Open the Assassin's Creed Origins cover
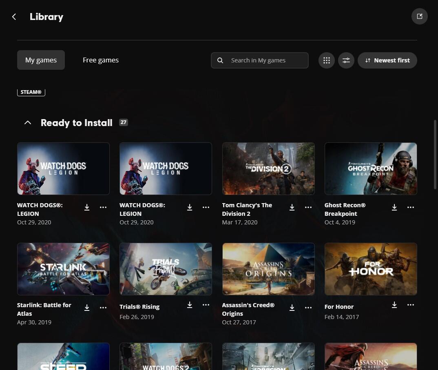438x370 pixels. click(x=268, y=269)
